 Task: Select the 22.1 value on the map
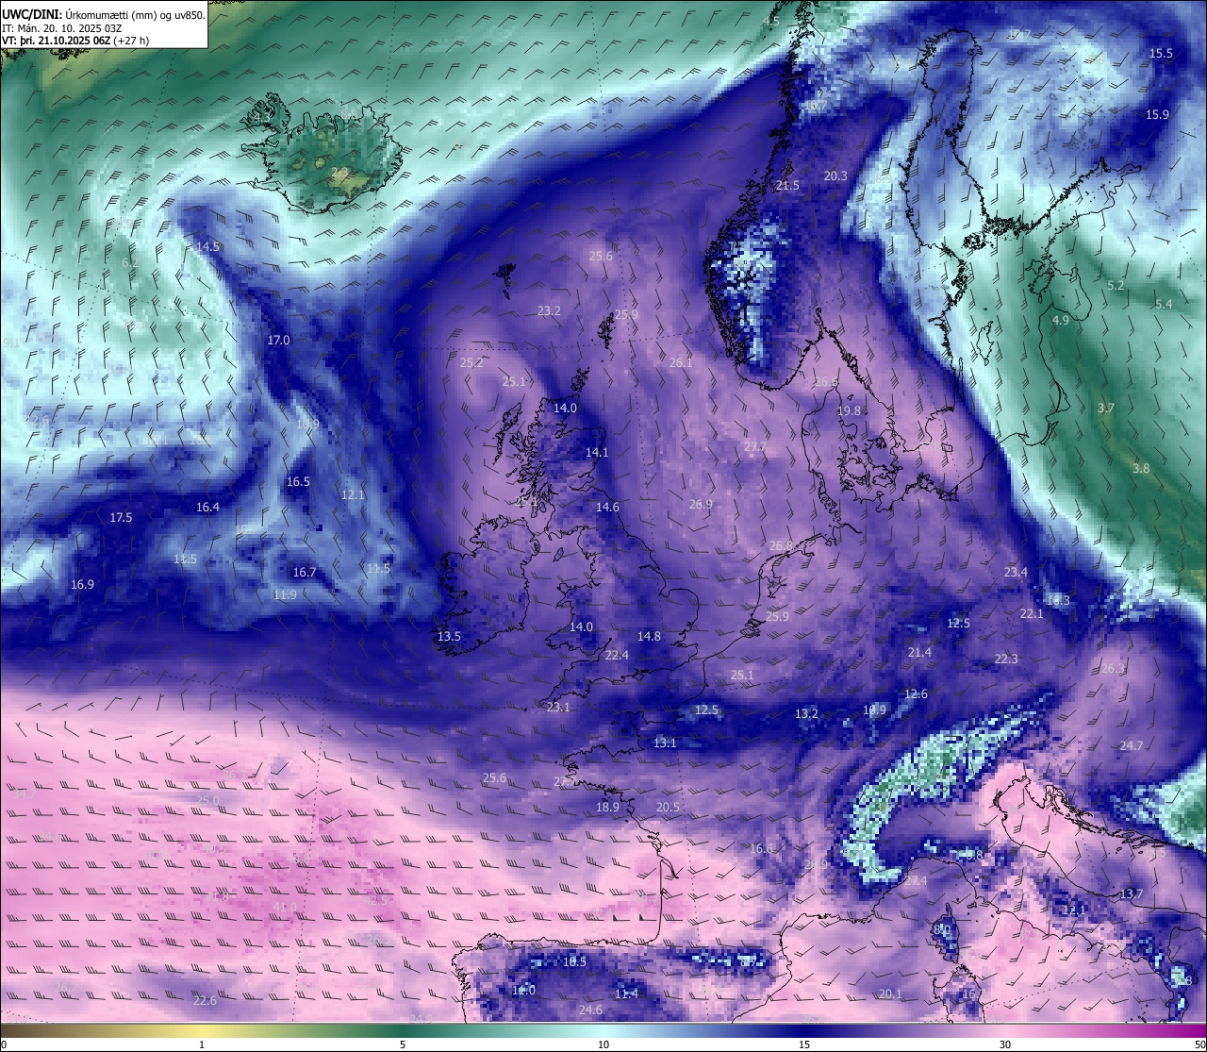click(1032, 613)
